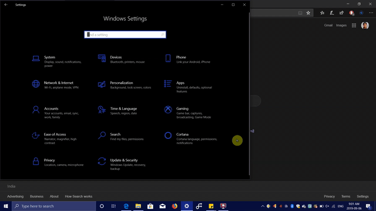
Task: Click the Cortana circle on the taskbar
Action: [x=102, y=206]
